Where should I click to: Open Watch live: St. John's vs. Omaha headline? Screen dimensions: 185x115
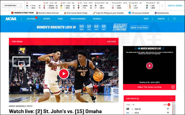coord(55,112)
